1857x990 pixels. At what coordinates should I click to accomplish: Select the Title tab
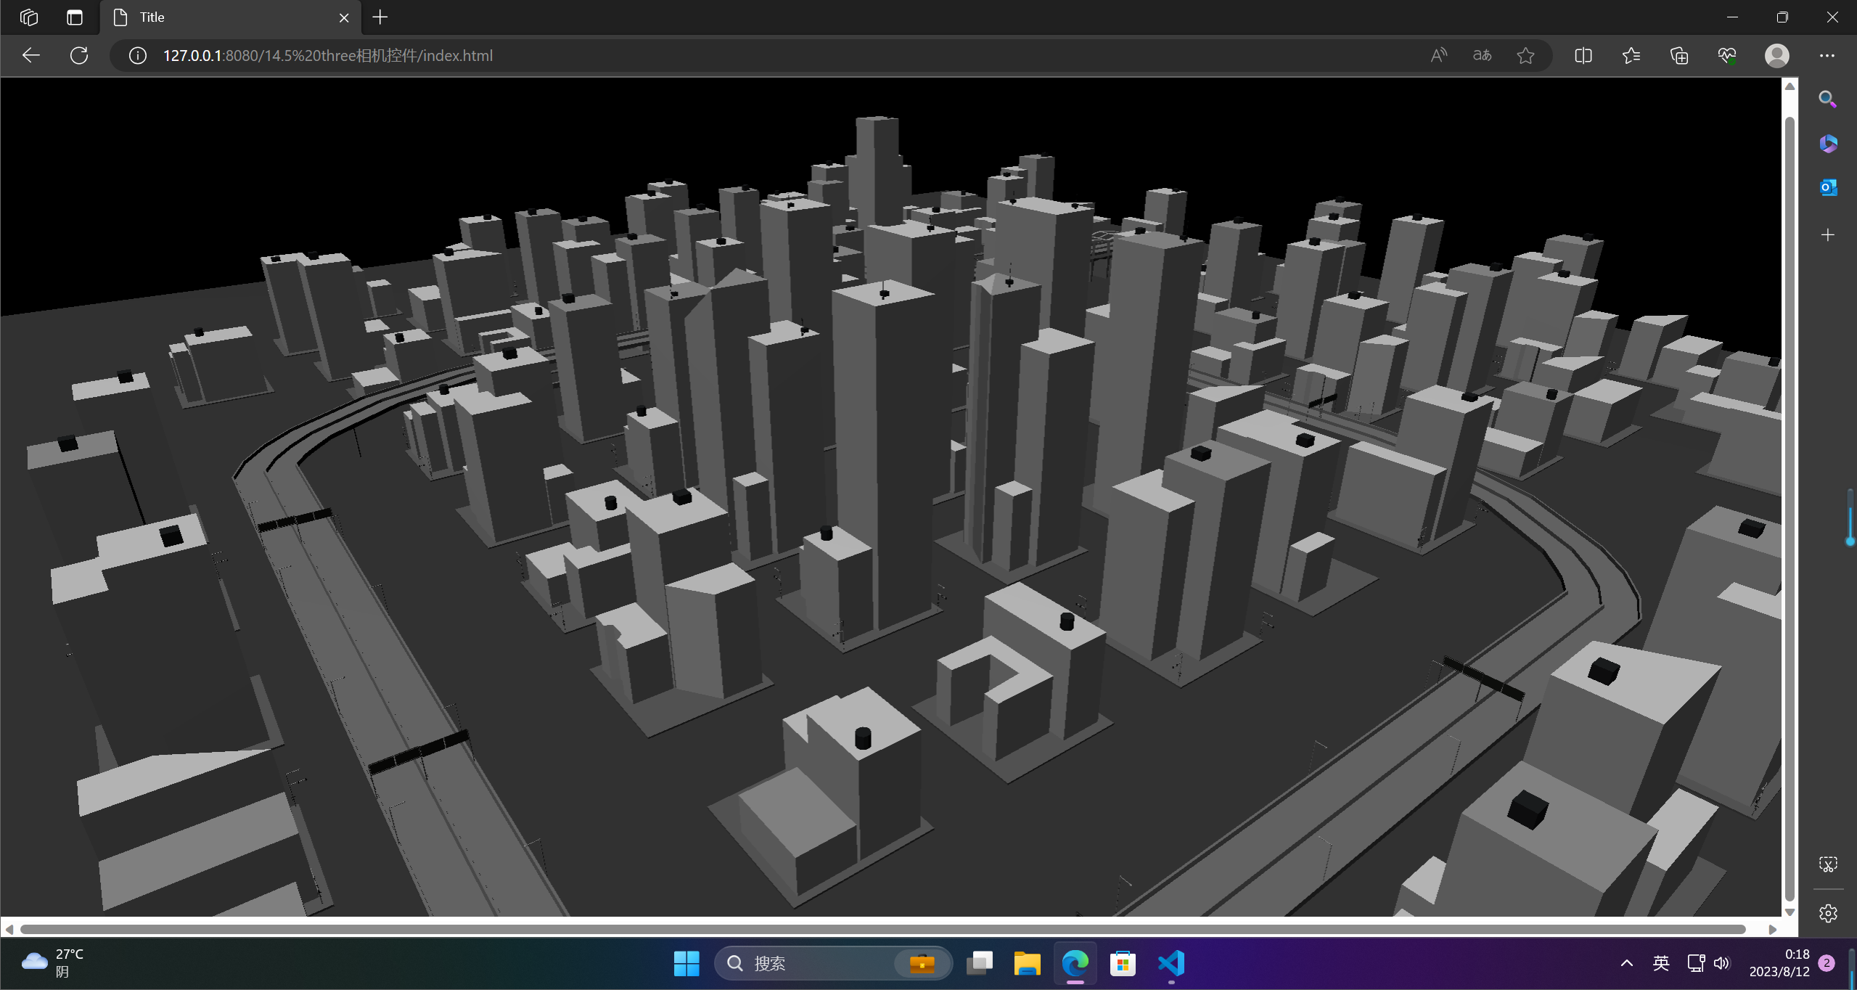pyautogui.click(x=218, y=17)
